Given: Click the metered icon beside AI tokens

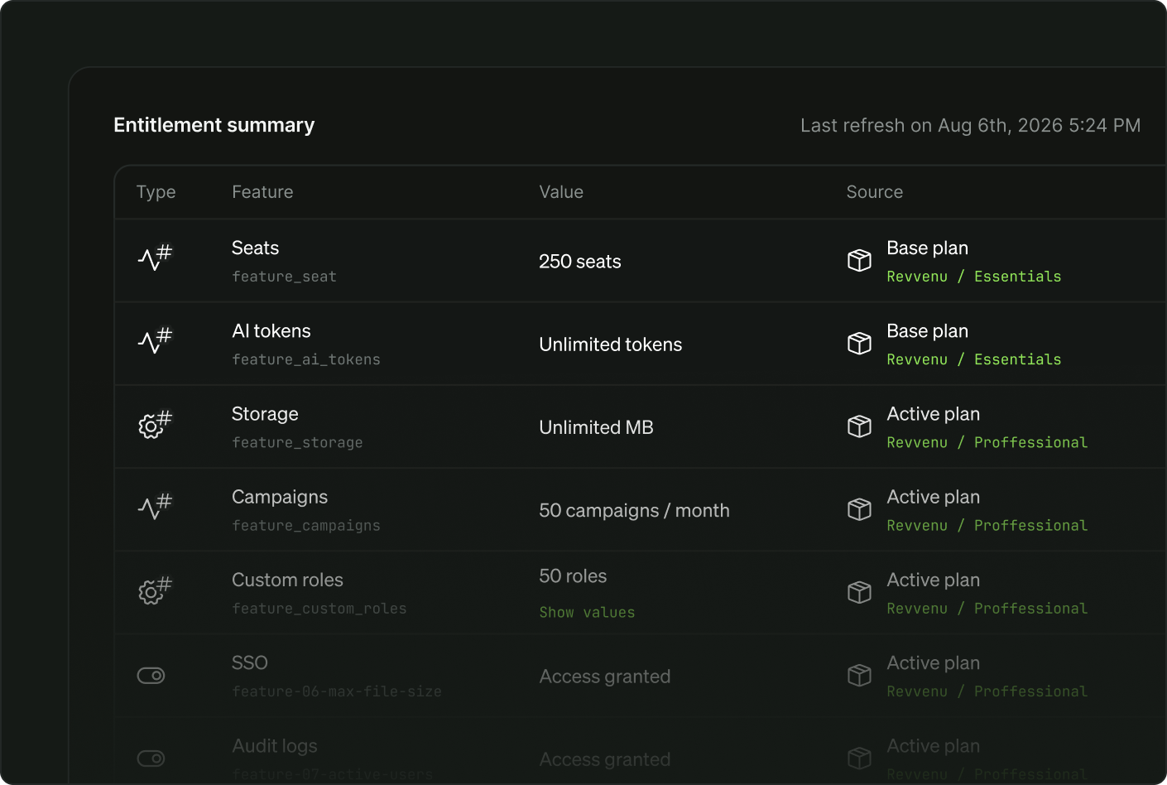Looking at the screenshot, I should pos(155,340).
